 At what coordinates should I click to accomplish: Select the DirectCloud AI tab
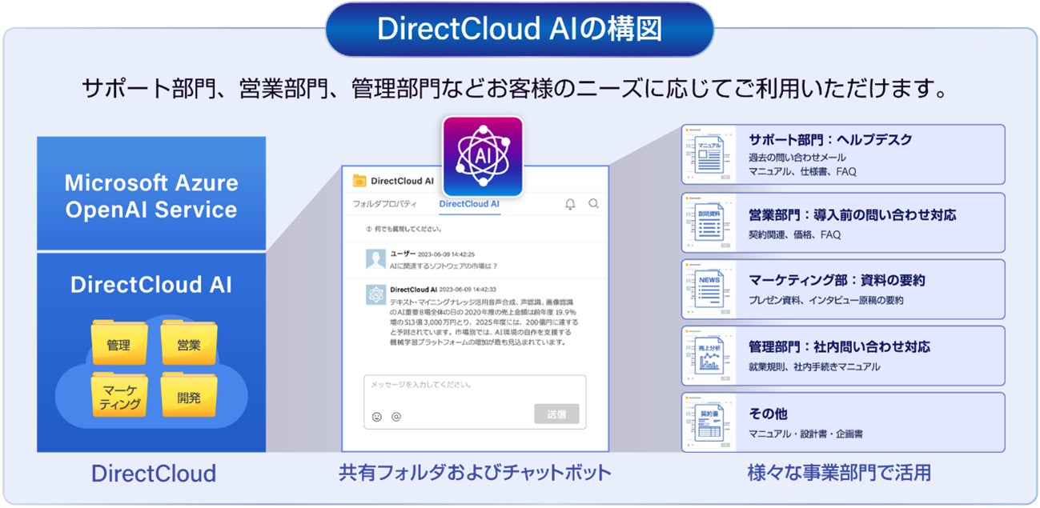click(x=469, y=204)
